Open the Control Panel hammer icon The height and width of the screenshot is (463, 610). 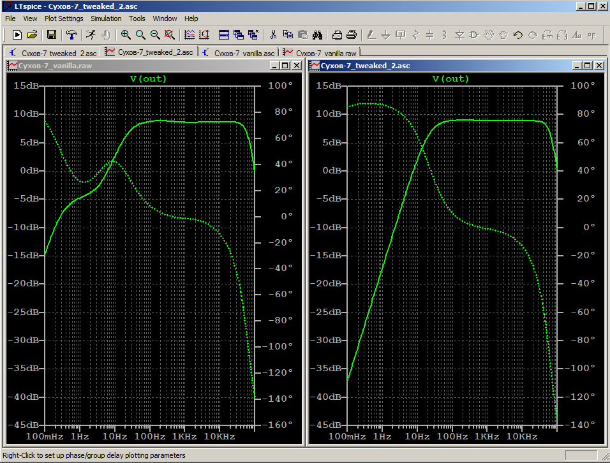71,35
